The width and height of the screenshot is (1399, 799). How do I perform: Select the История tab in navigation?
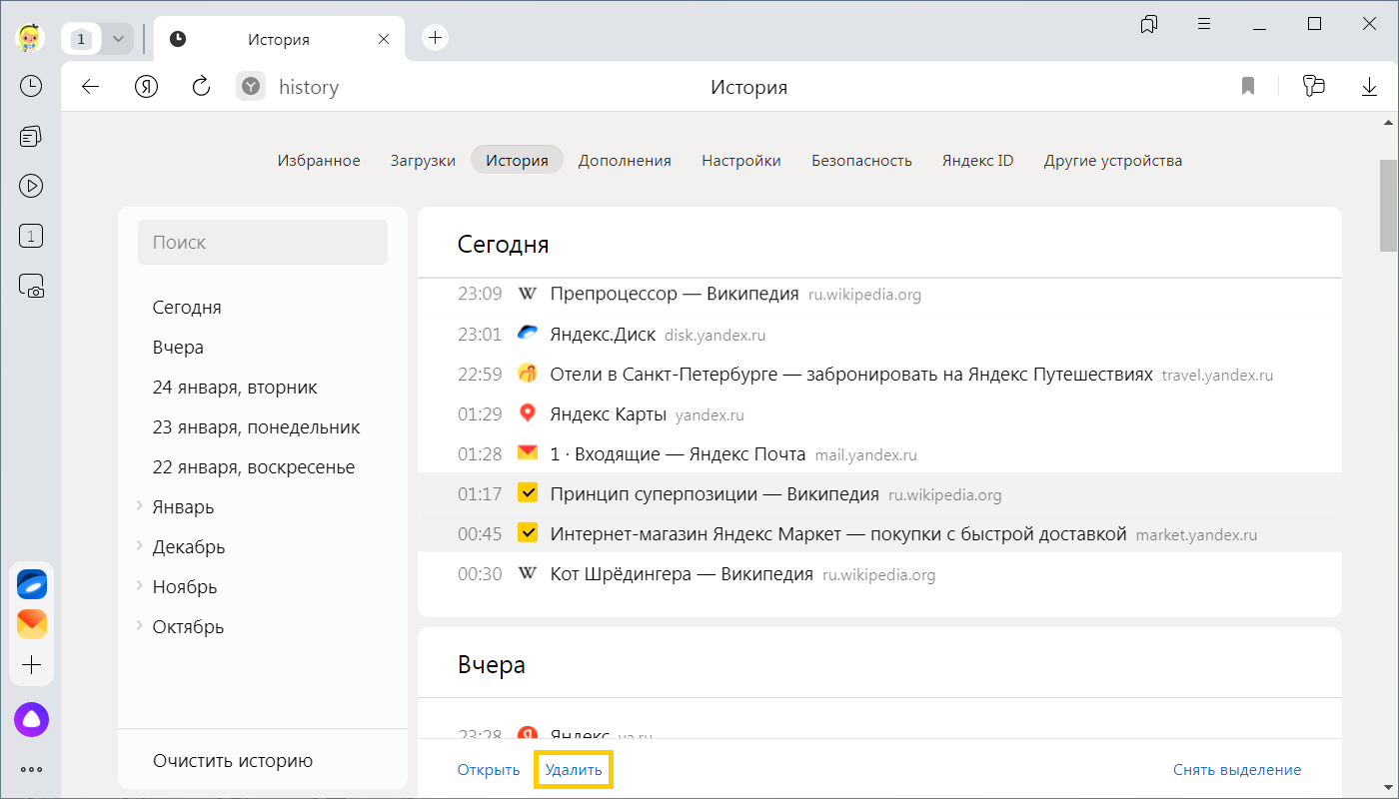(517, 160)
